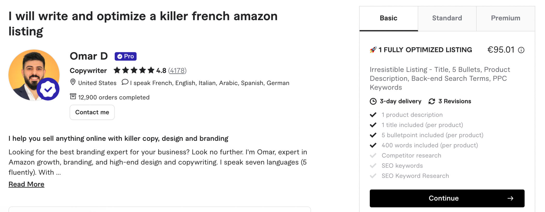Click the Pro verified badge
The height and width of the screenshot is (212, 545).
point(126,56)
